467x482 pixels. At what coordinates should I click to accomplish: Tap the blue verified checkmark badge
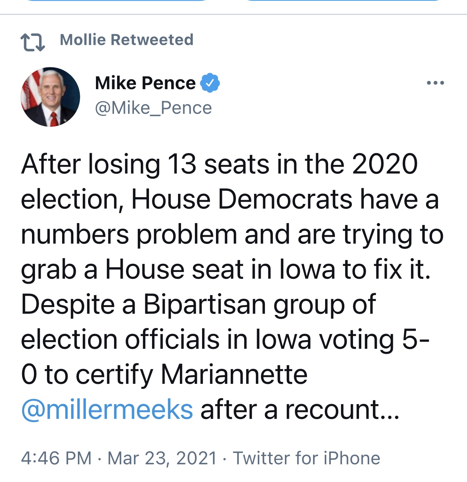[x=210, y=83]
